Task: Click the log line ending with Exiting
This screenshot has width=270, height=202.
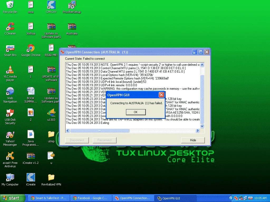Action: point(88,123)
